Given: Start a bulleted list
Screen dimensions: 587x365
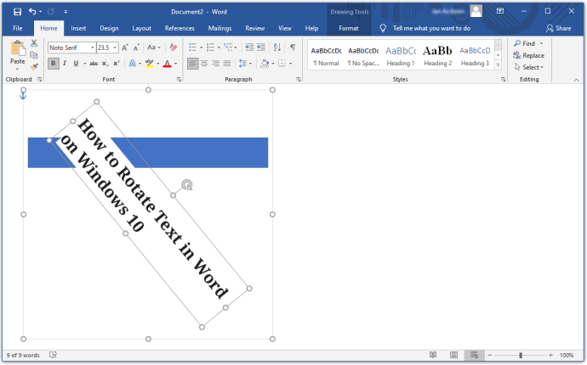Looking at the screenshot, I should click(192, 48).
